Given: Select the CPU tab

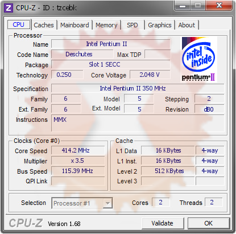Looking at the screenshot, I should click(x=19, y=24).
